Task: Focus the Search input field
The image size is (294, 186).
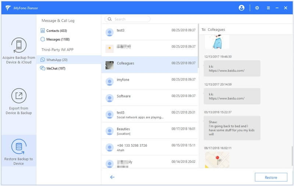Action: click(128, 19)
